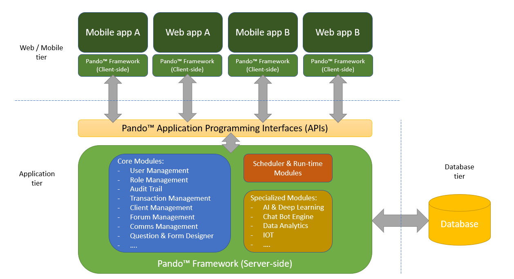Select the Web / Mobile tier label
This screenshot has height=279, width=514.
pyautogui.click(x=41, y=53)
